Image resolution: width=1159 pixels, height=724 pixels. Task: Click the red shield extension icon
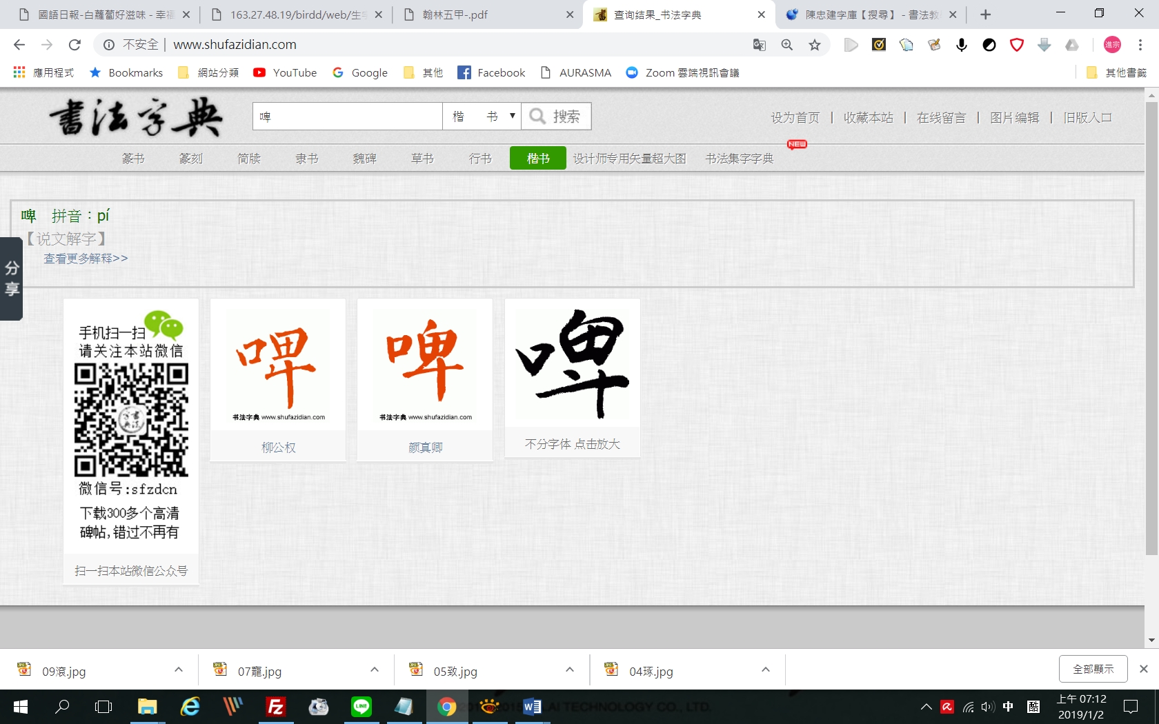point(1017,45)
